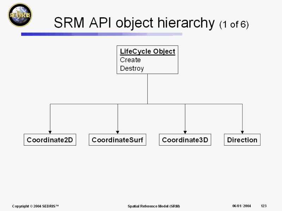Select the CoordinateSurf box

117,140
